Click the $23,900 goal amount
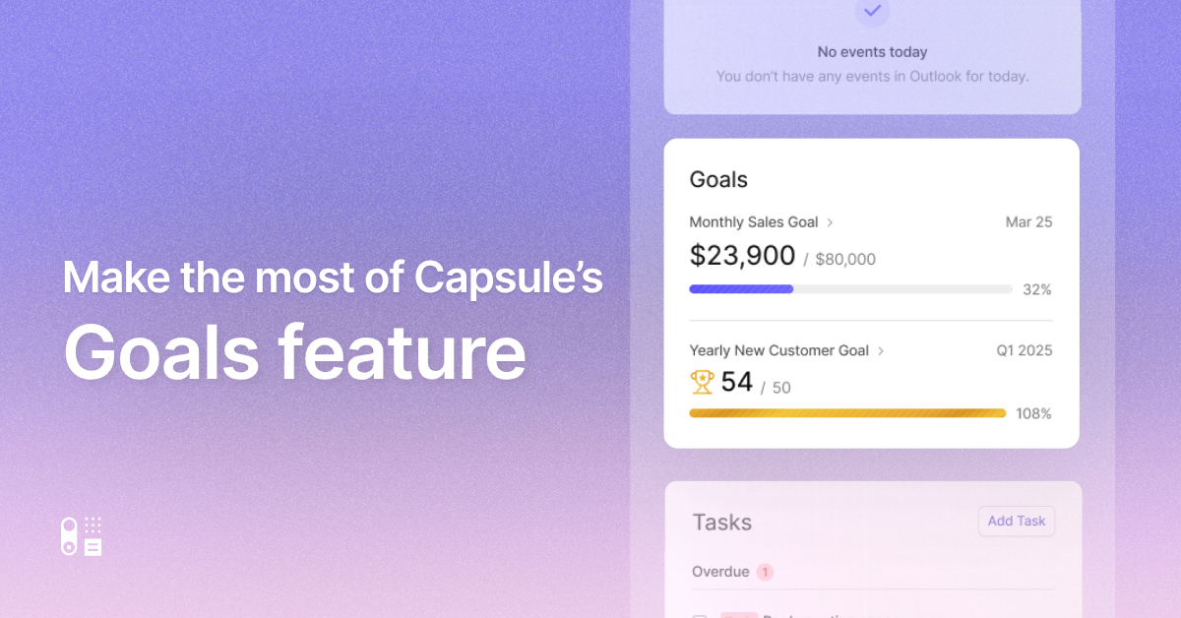Screen dimensions: 1181x618 click(742, 256)
